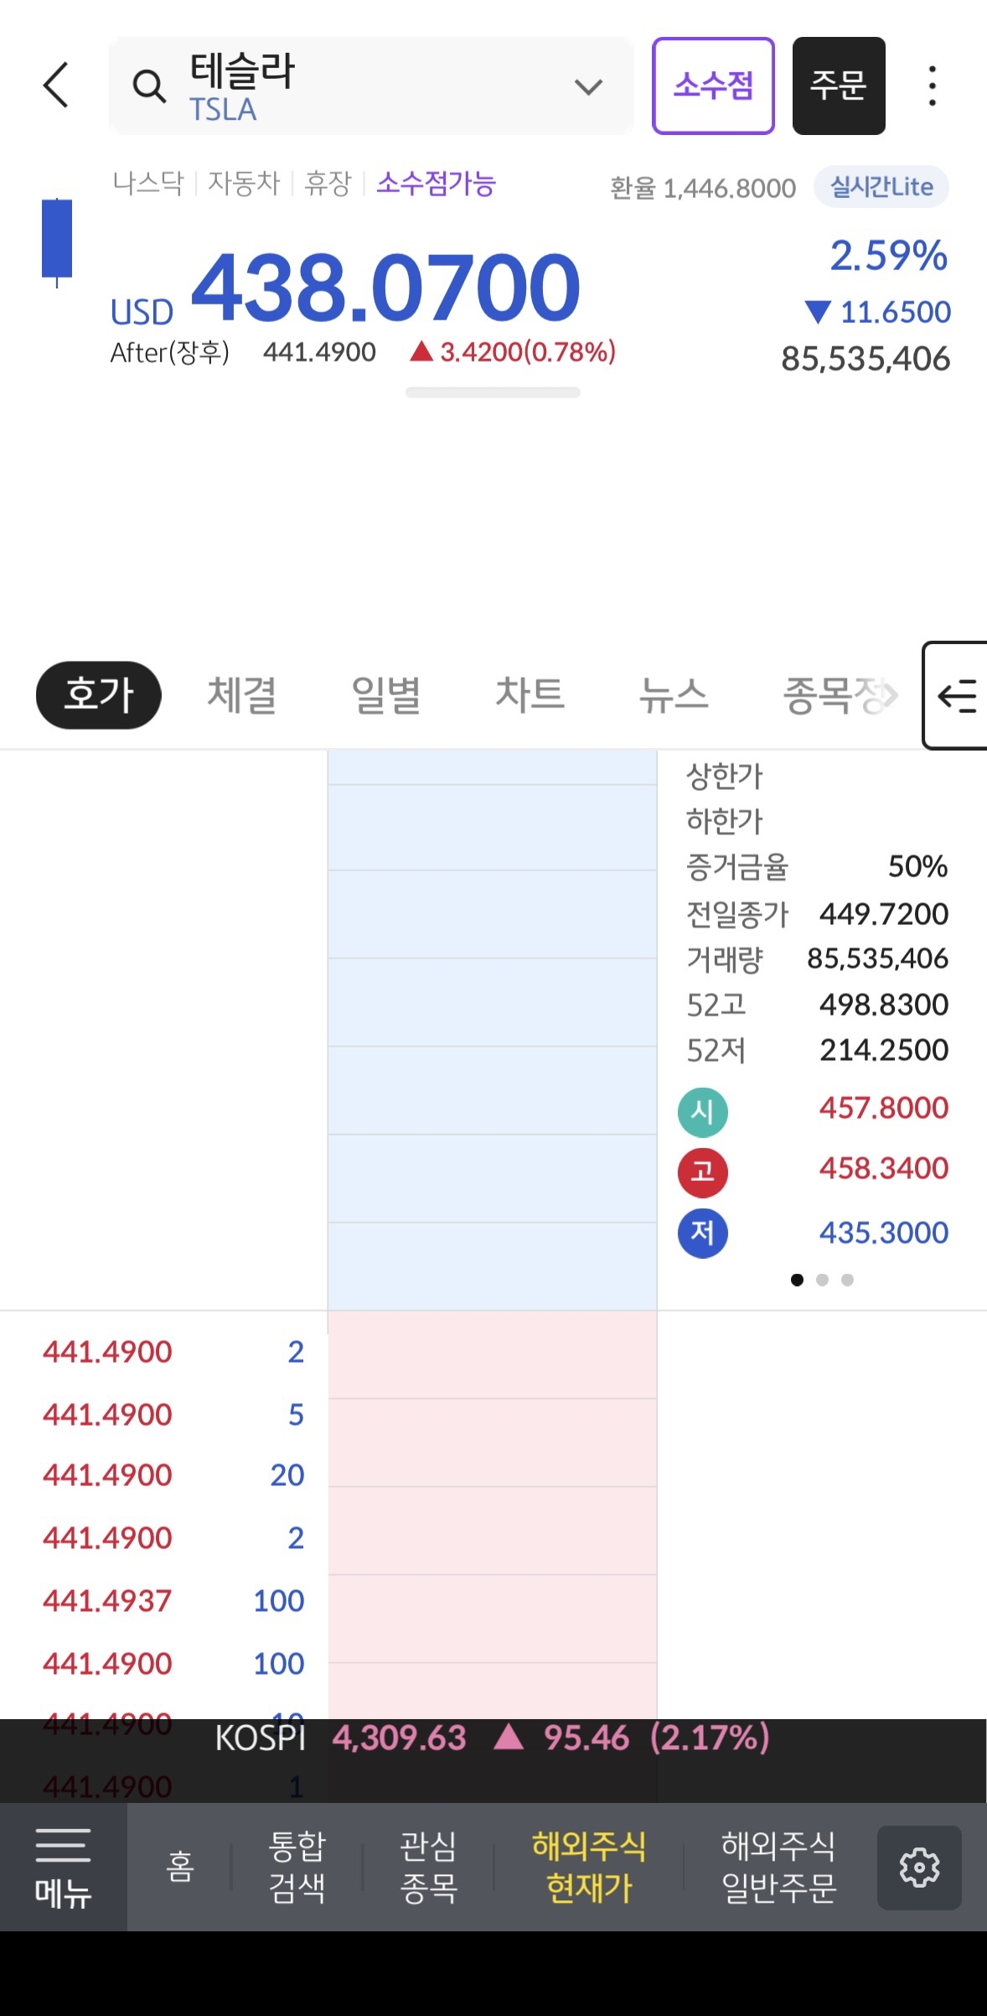This screenshot has height=2016, width=987.
Task: Switch to the 체결 tab
Action: [x=241, y=695]
